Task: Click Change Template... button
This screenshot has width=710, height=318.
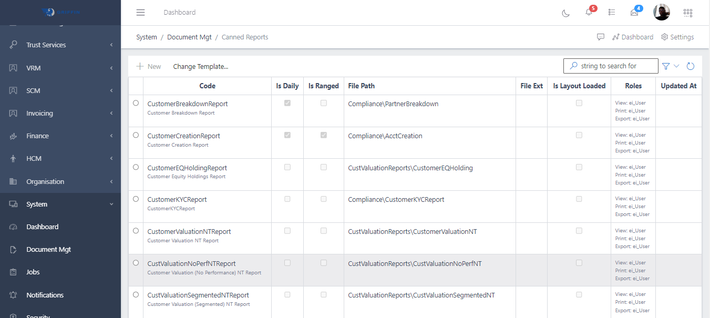Action: tap(200, 67)
